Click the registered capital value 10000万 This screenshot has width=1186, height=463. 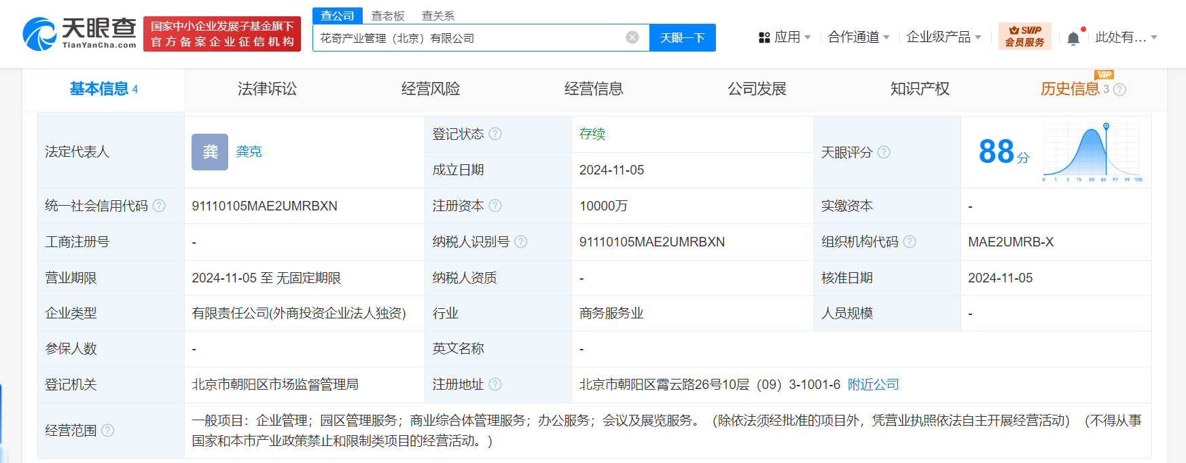click(x=603, y=206)
